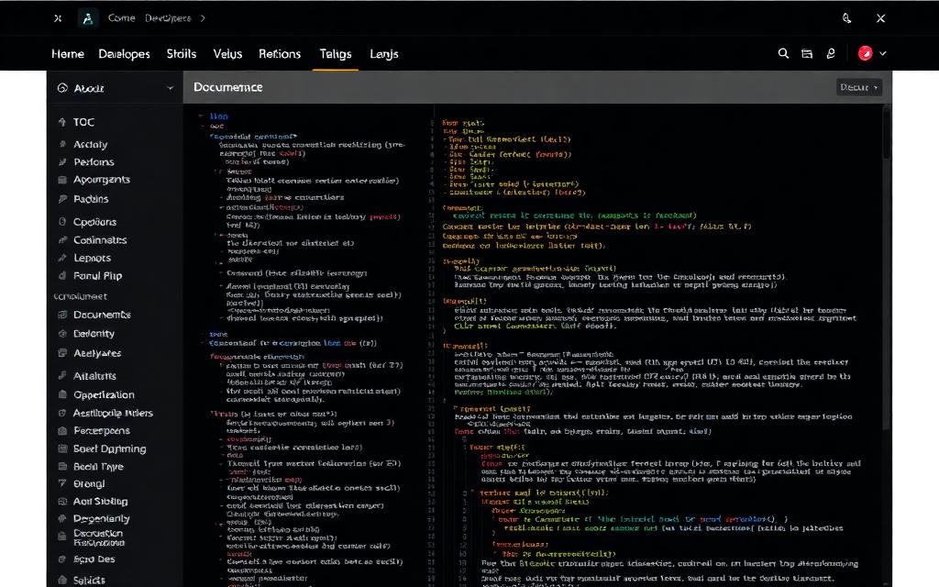This screenshot has width=939, height=587.
Task: Click the icon beside Oppetization
Action: point(62,394)
